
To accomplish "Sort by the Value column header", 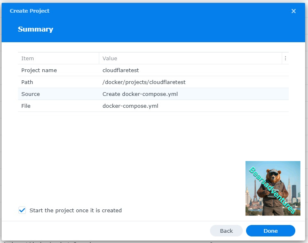I will pyautogui.click(x=110, y=58).
